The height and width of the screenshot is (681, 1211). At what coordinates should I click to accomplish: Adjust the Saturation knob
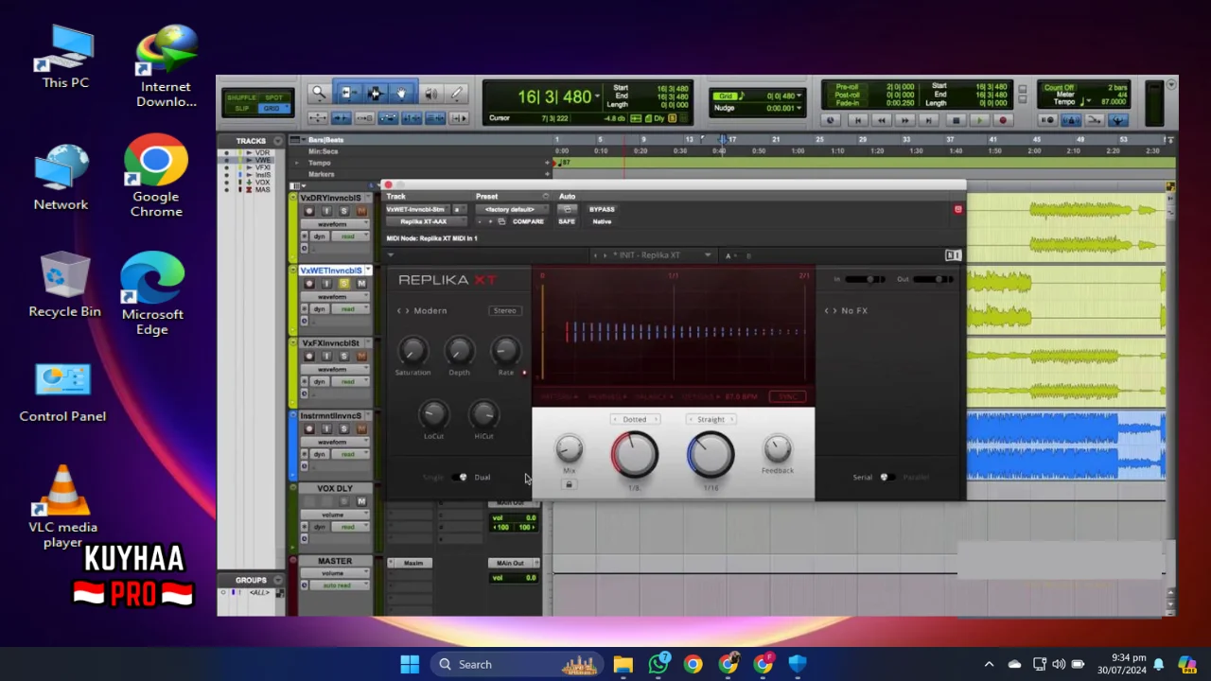[412, 351]
